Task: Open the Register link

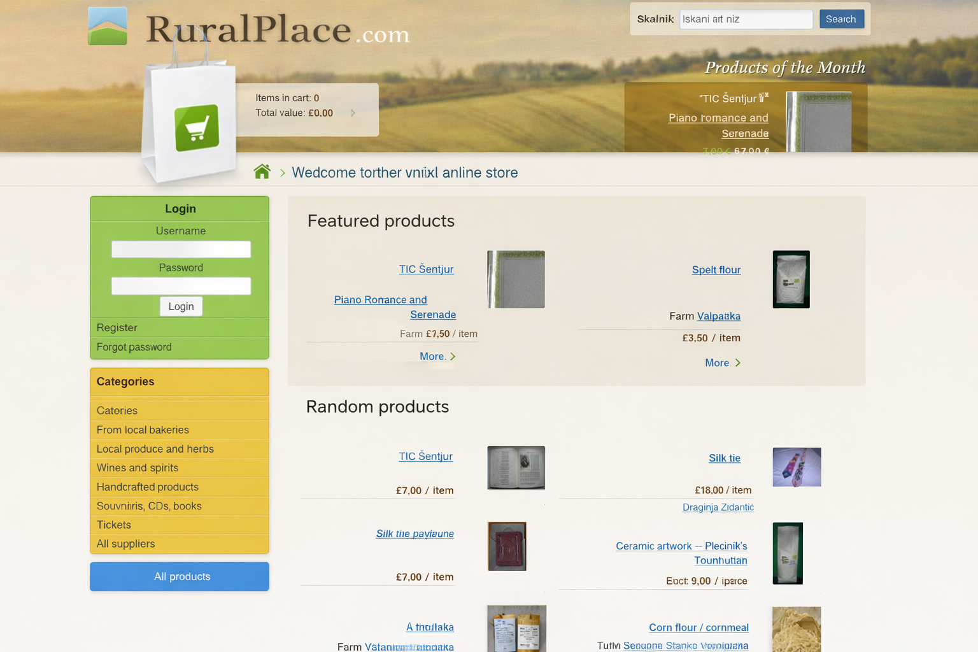Action: point(117,327)
